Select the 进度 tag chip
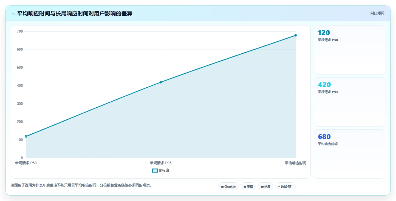This screenshot has height=201, width=396. [265, 186]
